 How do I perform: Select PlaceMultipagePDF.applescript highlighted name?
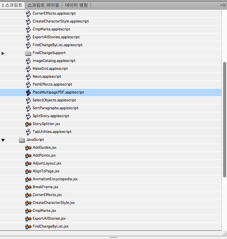click(x=58, y=92)
